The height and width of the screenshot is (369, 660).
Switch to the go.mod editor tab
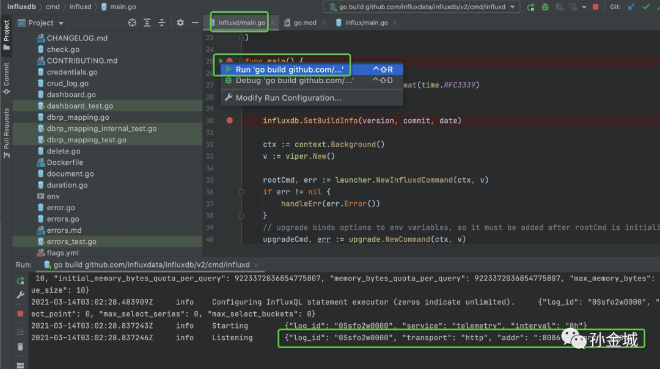(304, 23)
